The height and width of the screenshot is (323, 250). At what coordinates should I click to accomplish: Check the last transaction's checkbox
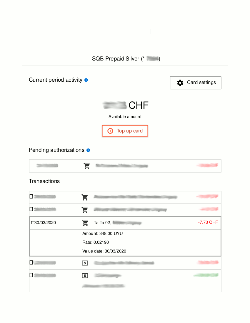tap(31, 275)
